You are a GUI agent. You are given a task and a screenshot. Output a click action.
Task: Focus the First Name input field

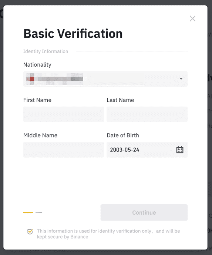(64, 114)
